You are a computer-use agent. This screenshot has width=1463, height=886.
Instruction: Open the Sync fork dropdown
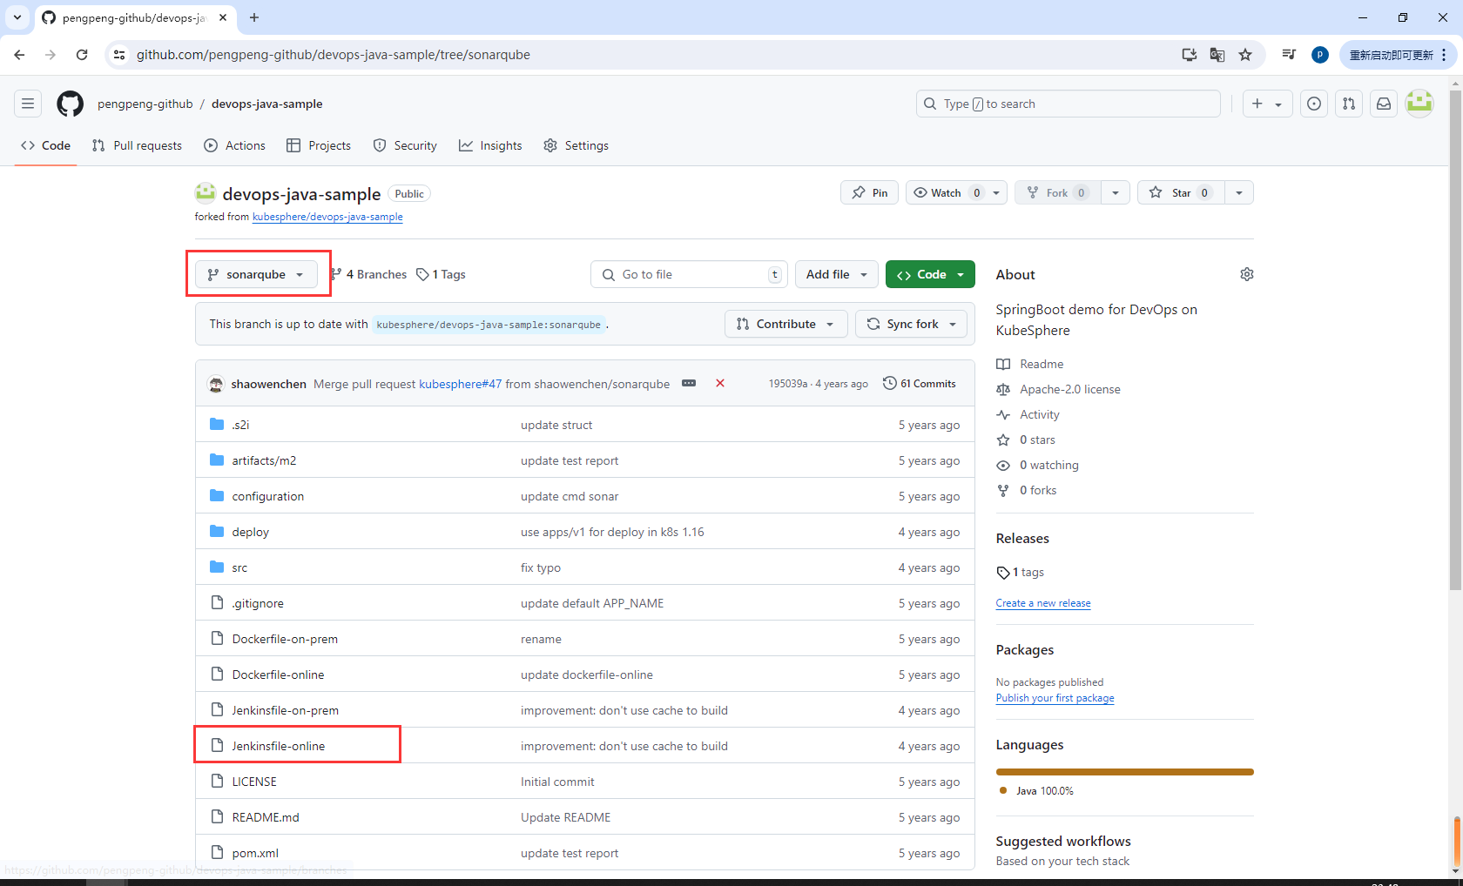point(911,324)
